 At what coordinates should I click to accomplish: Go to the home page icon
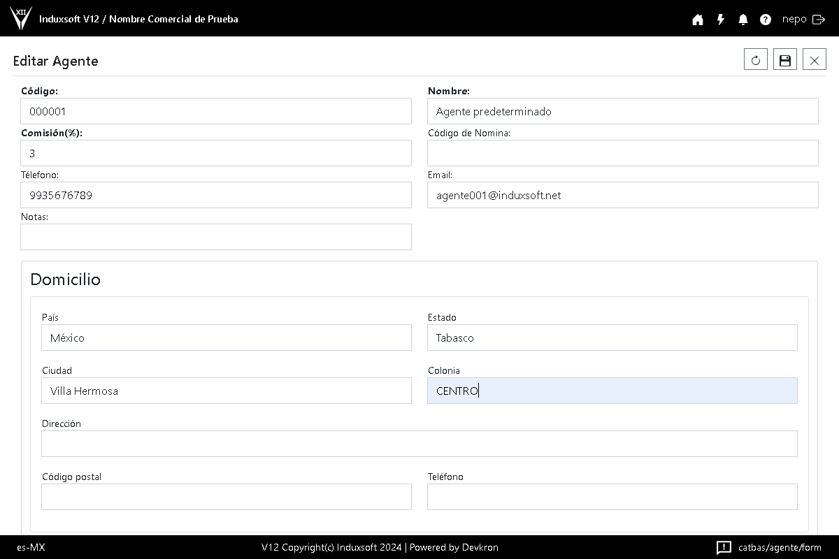[698, 20]
